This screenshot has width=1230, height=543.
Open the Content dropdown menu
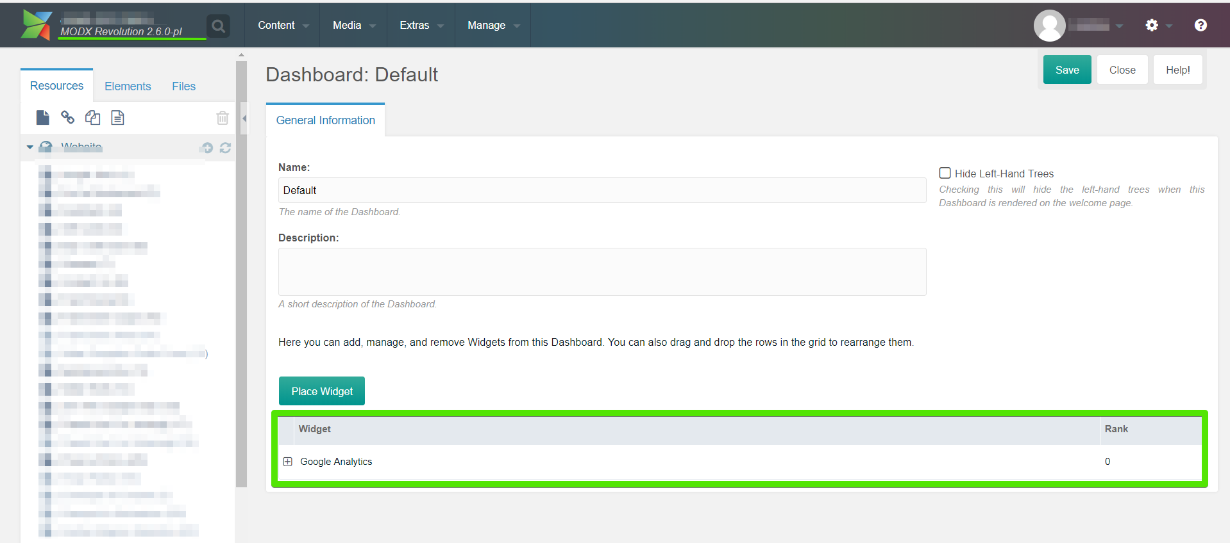click(x=283, y=26)
